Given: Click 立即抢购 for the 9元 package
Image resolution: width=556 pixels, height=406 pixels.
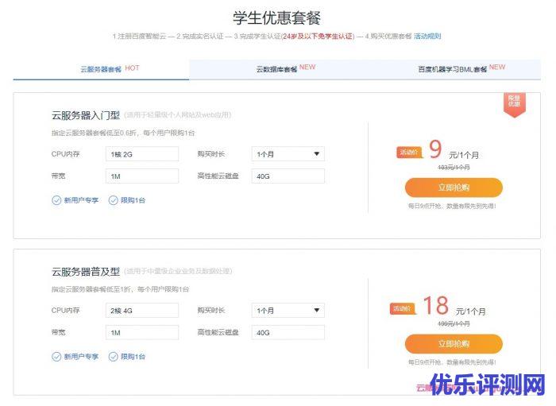Looking at the screenshot, I should click(x=454, y=188).
